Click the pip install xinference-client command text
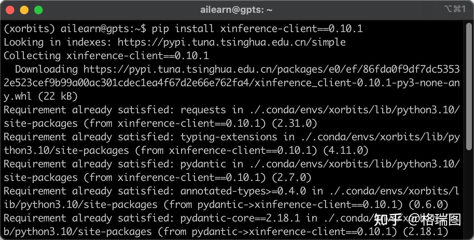Viewport: 474px width, 240px height. [x=257, y=29]
